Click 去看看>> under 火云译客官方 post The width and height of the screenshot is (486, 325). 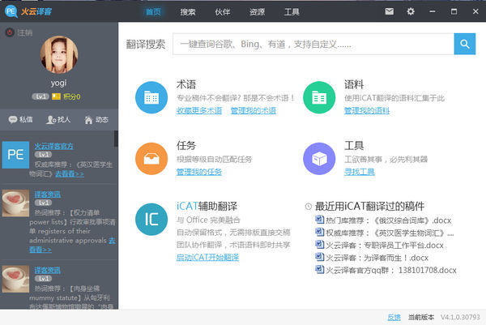pyautogui.click(x=70, y=174)
